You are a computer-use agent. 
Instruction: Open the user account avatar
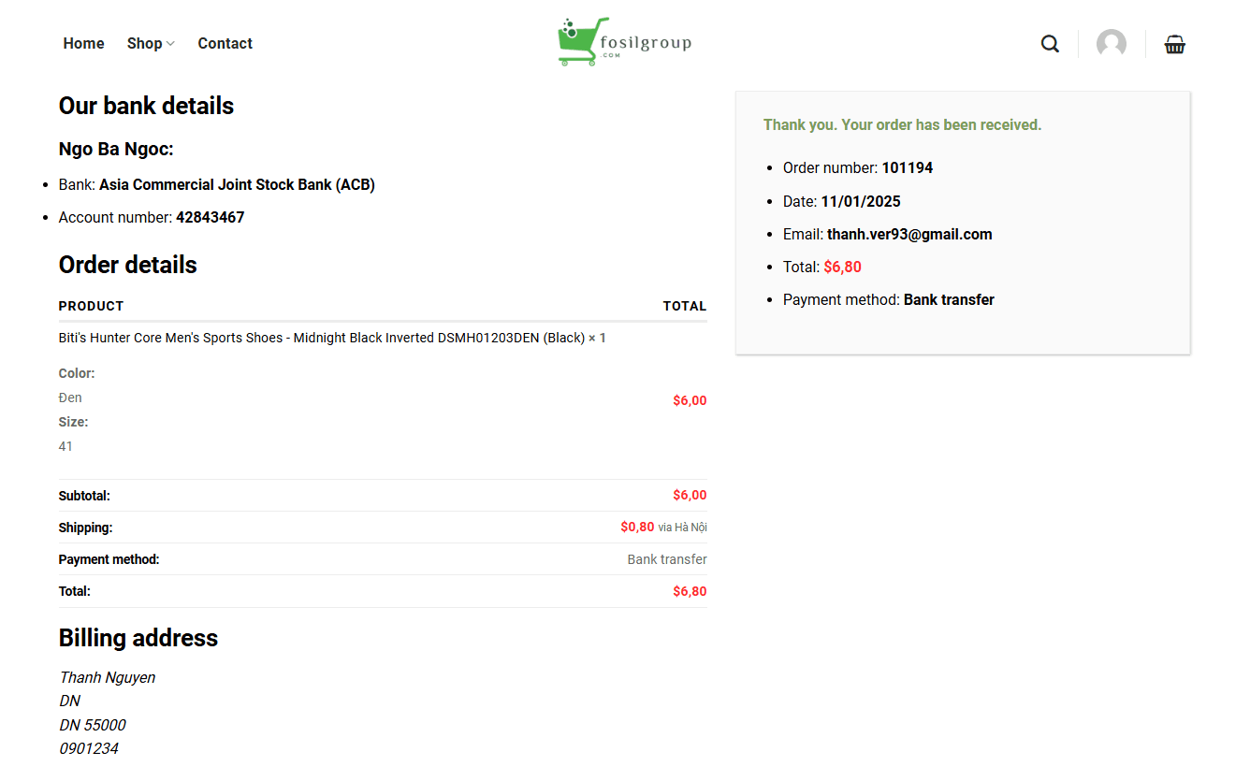1112,44
